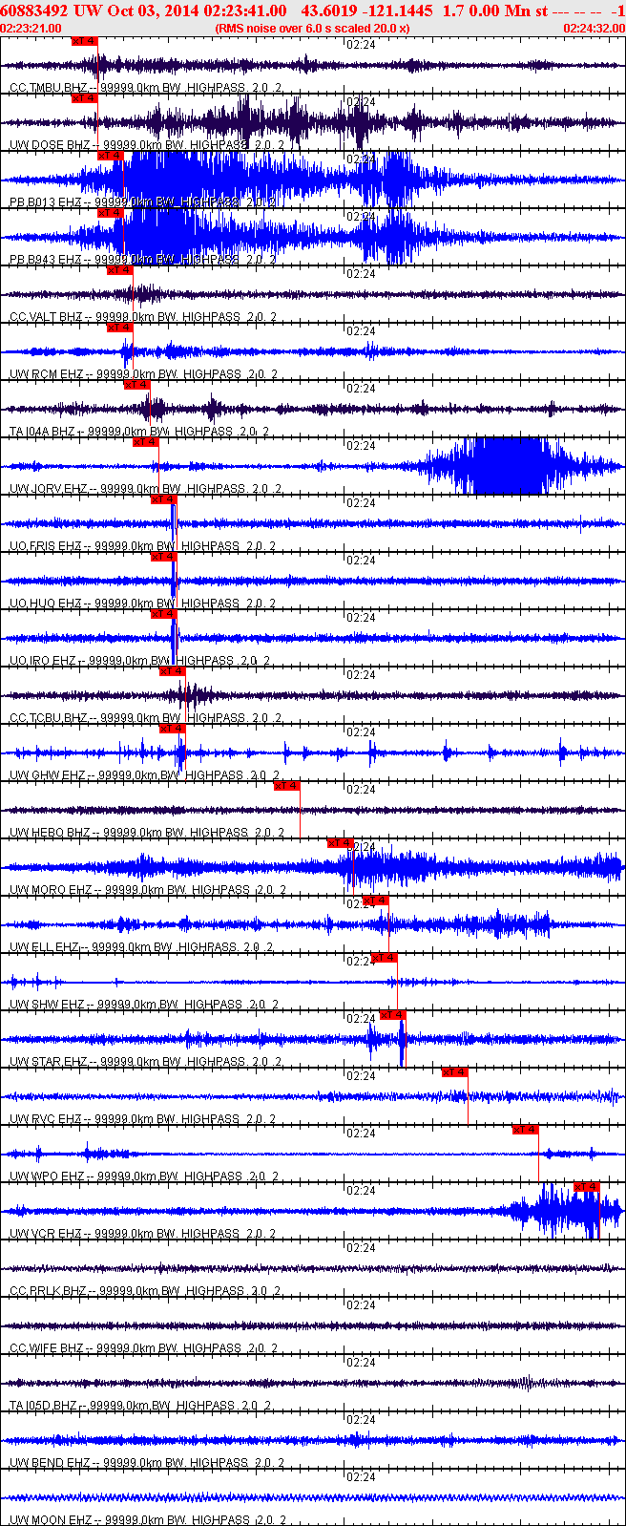Click the 02:24 time tick on CC.WIFE trace

(361, 1305)
